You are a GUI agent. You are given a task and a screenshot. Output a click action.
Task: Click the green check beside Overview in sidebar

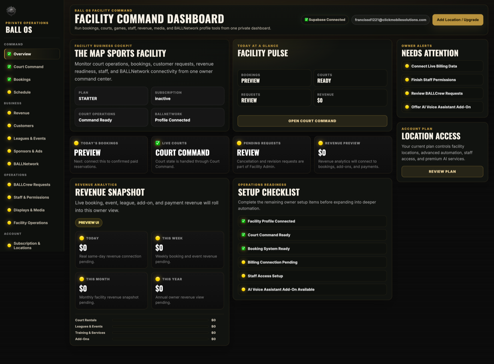click(9, 54)
